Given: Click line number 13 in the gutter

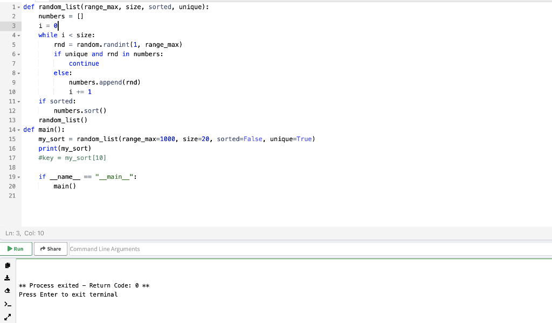Looking at the screenshot, I should [x=12, y=120].
